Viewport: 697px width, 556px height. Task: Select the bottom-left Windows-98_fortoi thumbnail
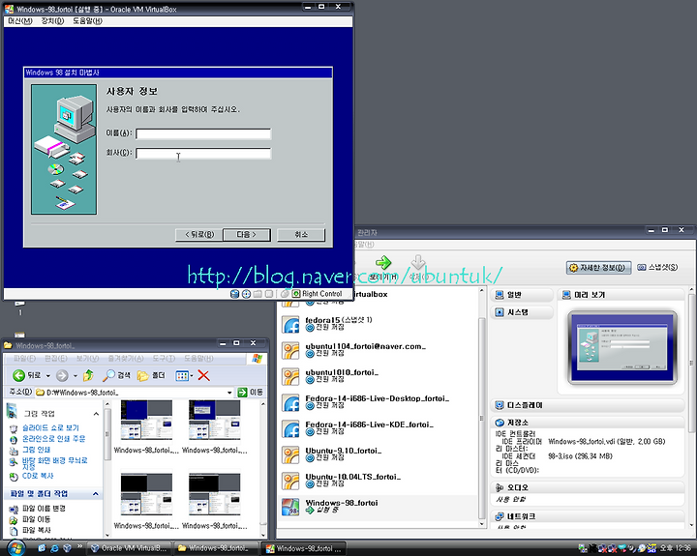pos(146,494)
